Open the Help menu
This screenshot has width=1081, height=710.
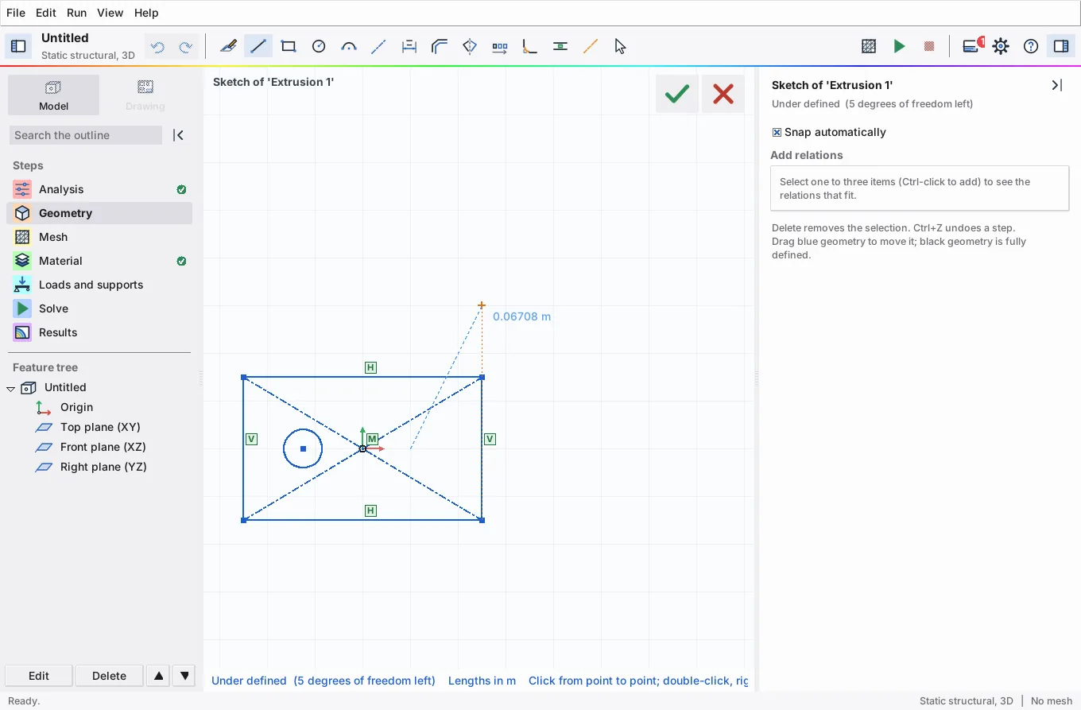(x=146, y=13)
